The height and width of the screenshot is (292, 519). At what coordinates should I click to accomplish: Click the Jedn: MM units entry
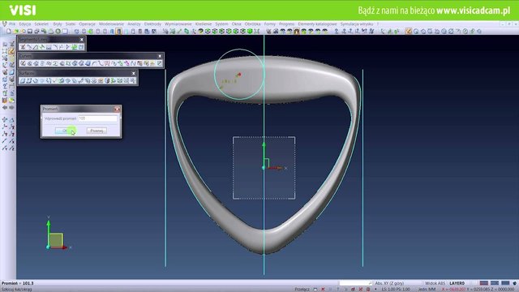[427, 290]
